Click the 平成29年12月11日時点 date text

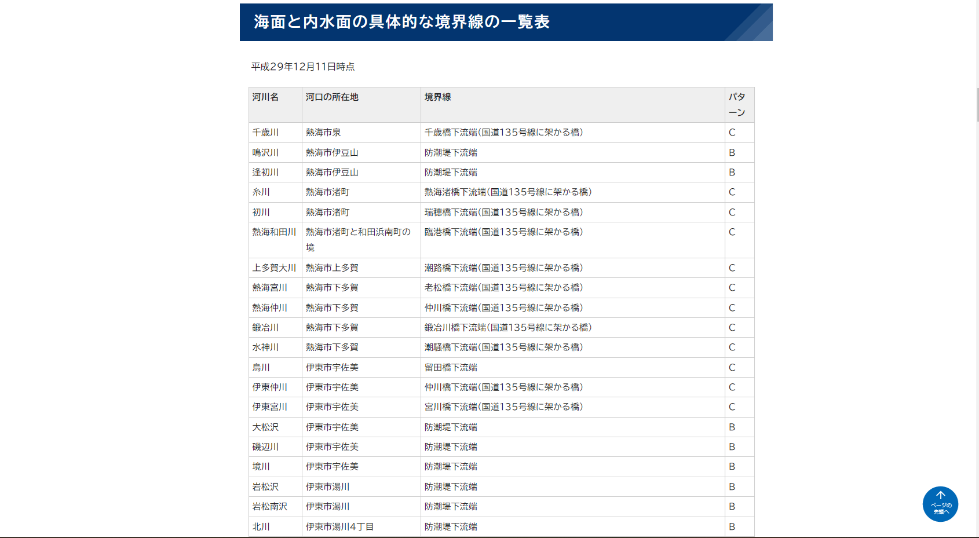pyautogui.click(x=302, y=67)
